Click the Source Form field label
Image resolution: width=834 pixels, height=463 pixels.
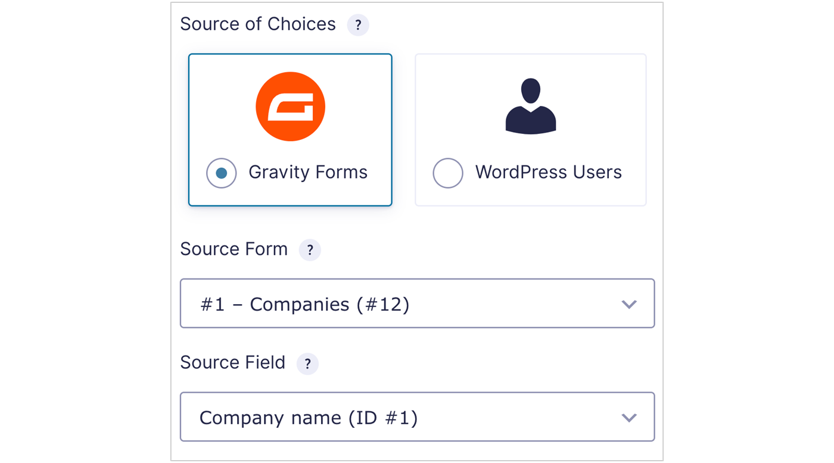234,249
